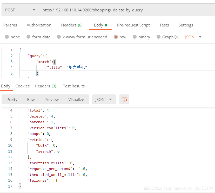Click the Chinese title value string

pos(77,67)
